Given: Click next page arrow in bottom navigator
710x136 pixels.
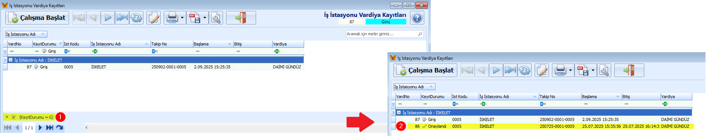Looking at the screenshot, I should point(40,128).
